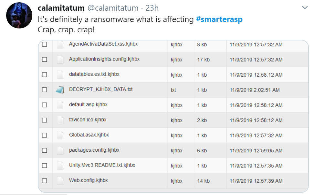The width and height of the screenshot is (314, 195).
Task: Select checkbox for Web.config.kjhbx row
Action: click(x=45, y=181)
